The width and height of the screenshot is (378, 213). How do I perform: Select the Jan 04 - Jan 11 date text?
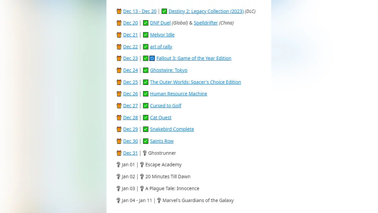tap(137, 200)
